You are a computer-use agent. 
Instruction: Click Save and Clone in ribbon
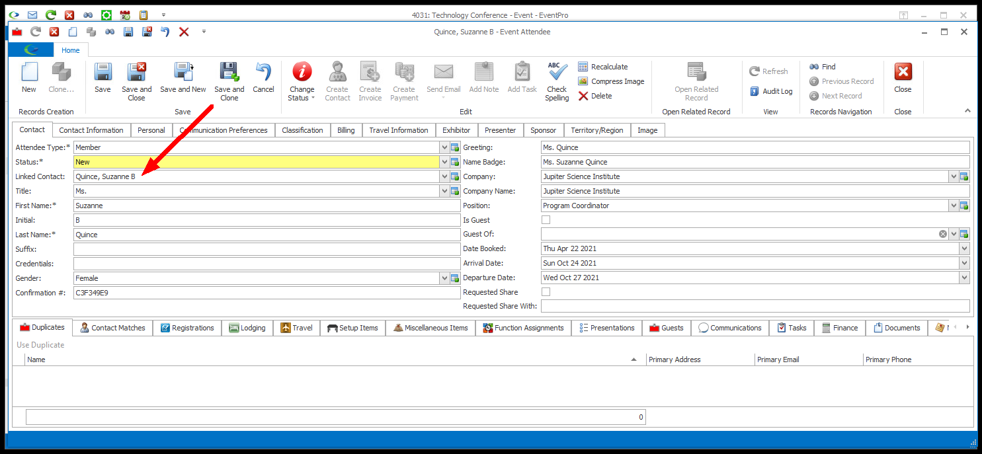tap(229, 82)
